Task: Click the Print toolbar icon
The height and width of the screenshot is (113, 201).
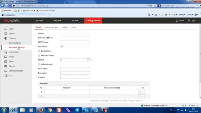Action: (x=166, y=15)
